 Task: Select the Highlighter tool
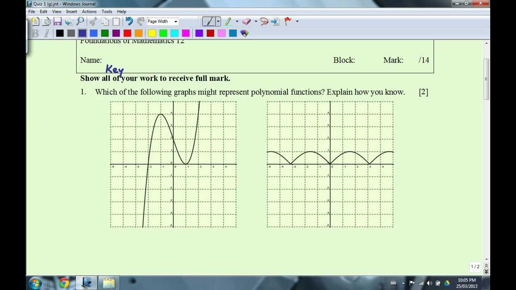[228, 21]
